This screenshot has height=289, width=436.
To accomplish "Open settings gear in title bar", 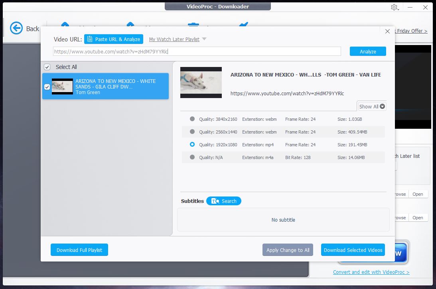I will click(394, 7).
